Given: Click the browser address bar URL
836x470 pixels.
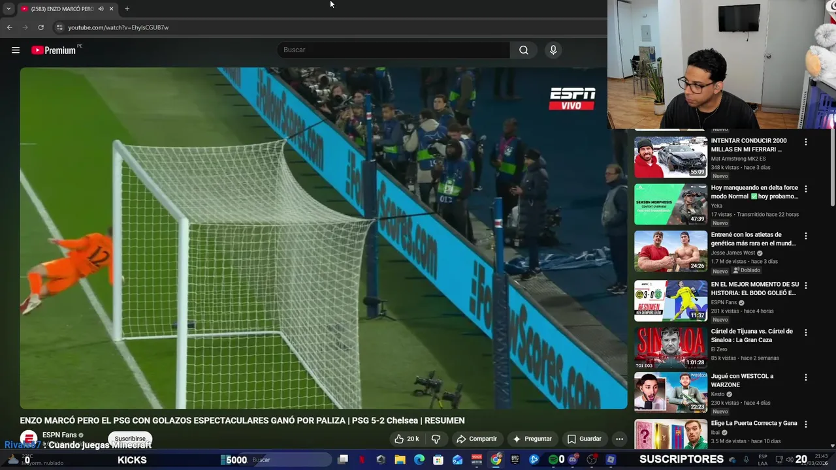Looking at the screenshot, I should pos(118,27).
